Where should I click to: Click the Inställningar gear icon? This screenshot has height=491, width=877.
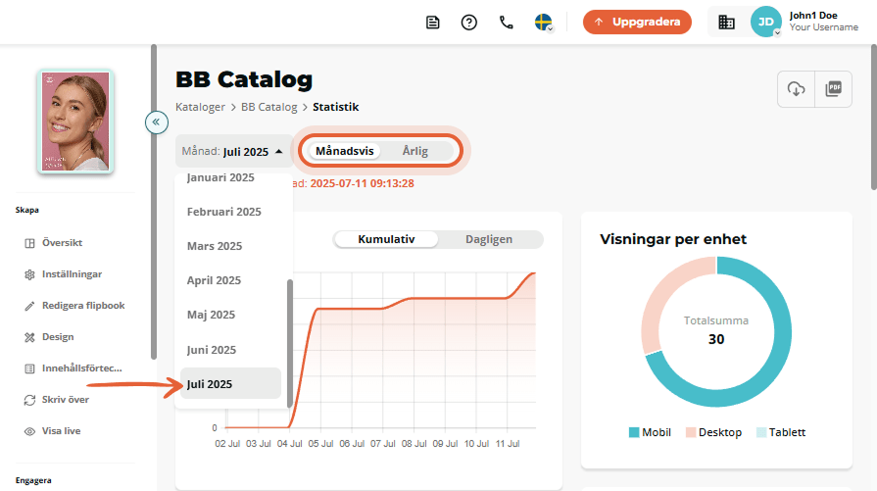29,274
